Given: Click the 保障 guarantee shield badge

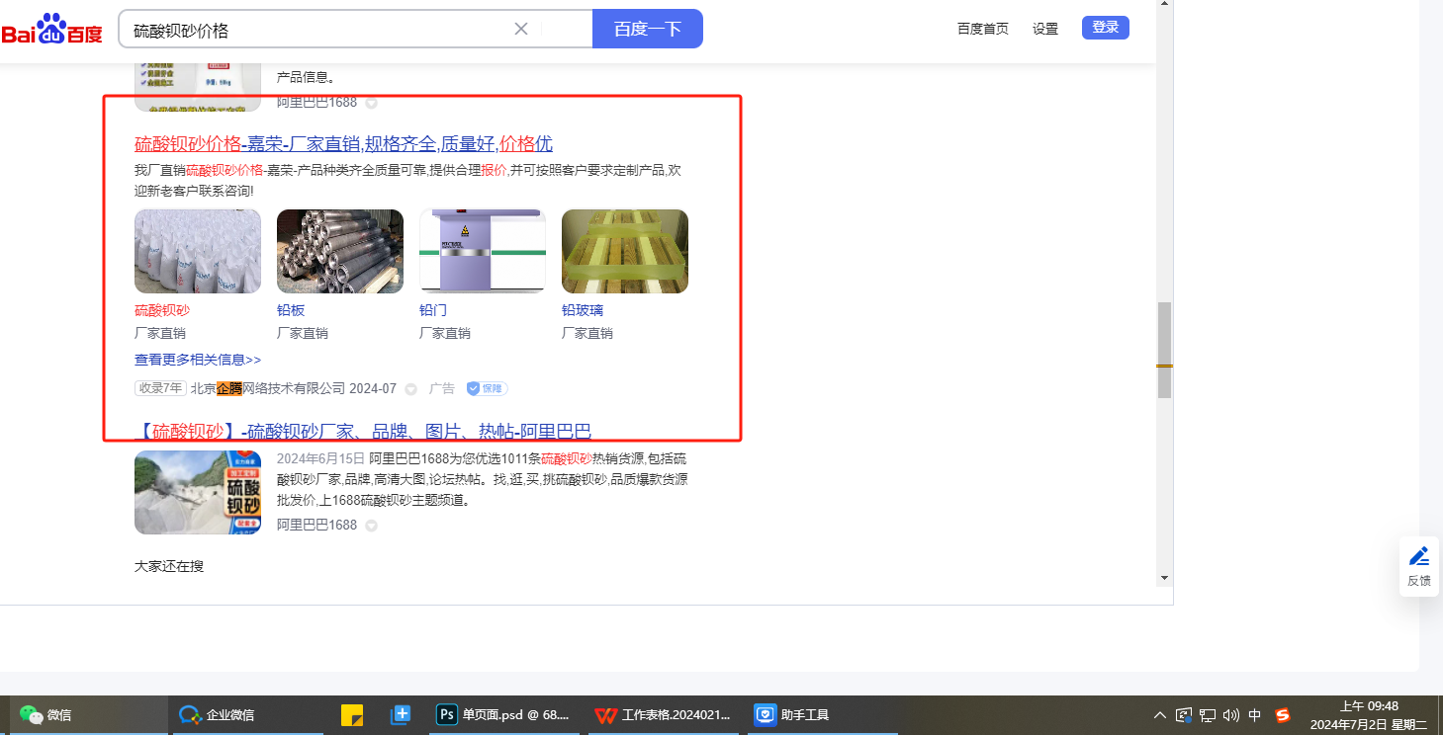Looking at the screenshot, I should pos(487,388).
